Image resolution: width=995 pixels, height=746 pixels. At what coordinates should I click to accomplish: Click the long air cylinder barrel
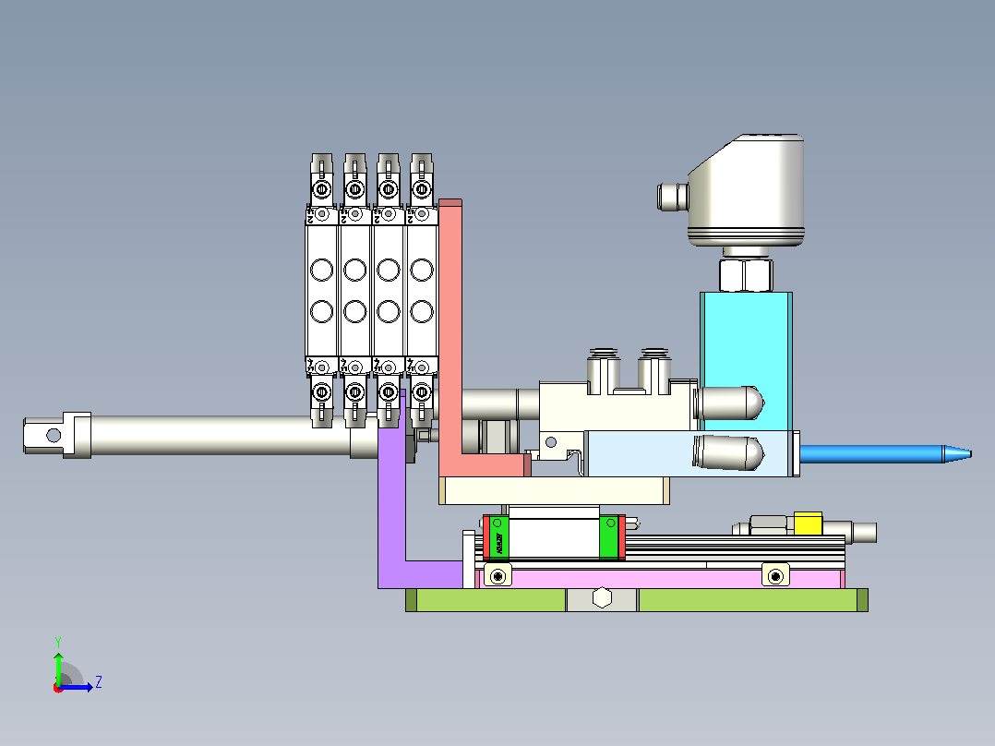[219, 436]
